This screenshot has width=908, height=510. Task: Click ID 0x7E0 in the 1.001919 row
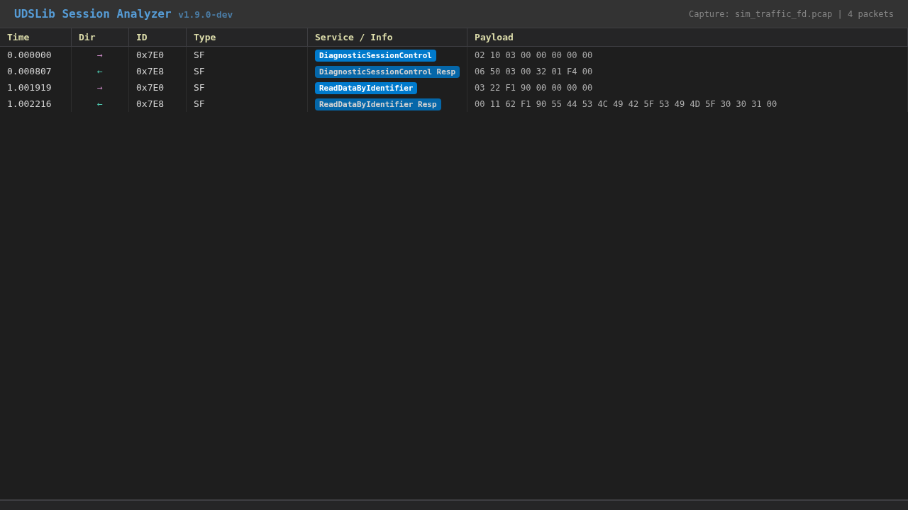150,88
